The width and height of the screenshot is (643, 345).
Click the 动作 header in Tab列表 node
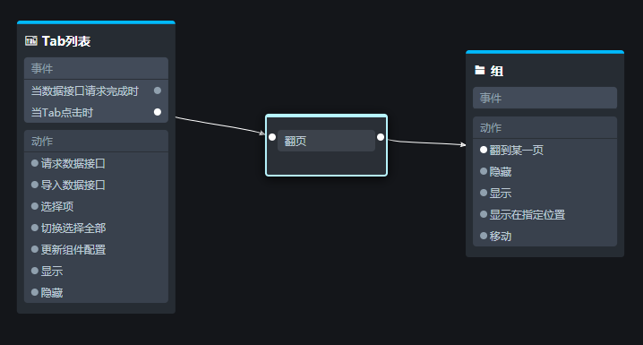pos(96,141)
